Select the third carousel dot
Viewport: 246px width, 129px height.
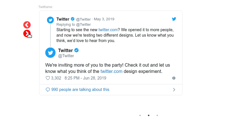click(157, 115)
